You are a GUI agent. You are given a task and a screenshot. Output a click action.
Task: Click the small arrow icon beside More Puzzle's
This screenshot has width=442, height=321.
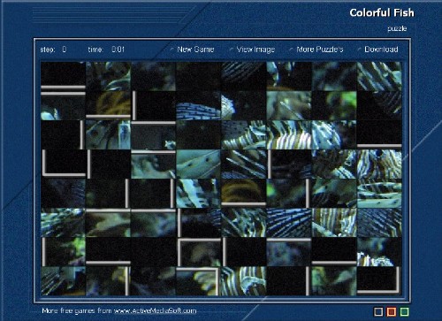click(x=291, y=50)
